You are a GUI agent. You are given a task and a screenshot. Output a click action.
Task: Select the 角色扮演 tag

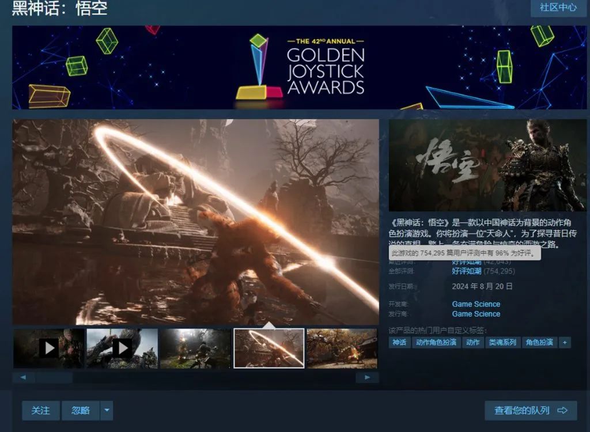pyautogui.click(x=539, y=343)
